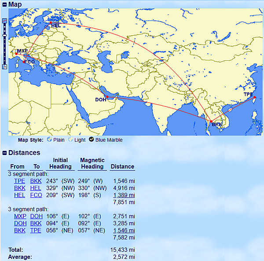The image size is (264, 261).
Task: Click the Blue Marble globe icon
Action: pos(92,139)
